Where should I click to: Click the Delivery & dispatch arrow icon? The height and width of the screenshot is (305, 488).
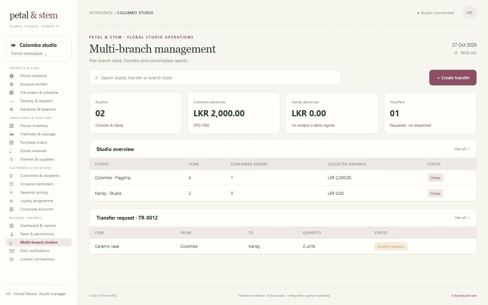11,101
